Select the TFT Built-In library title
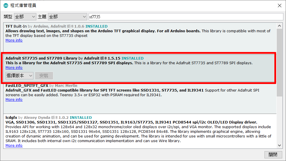 [x=16, y=26]
